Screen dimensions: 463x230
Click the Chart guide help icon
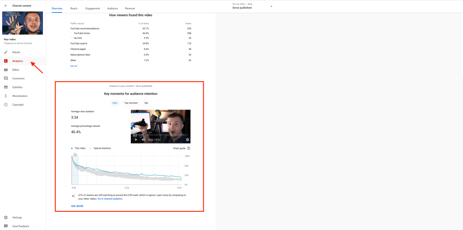pos(189,148)
